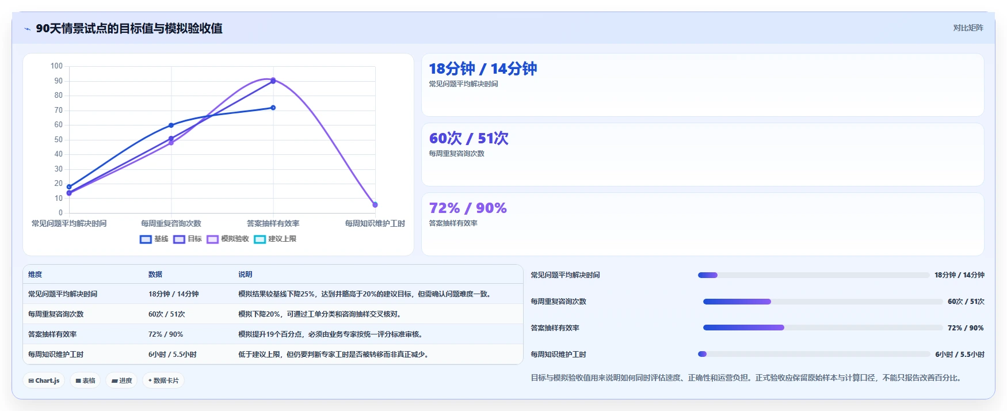Screen dimensions: 1007x411
Task: Click the 每周知识维护工时 chart axis label
Action: (x=375, y=223)
